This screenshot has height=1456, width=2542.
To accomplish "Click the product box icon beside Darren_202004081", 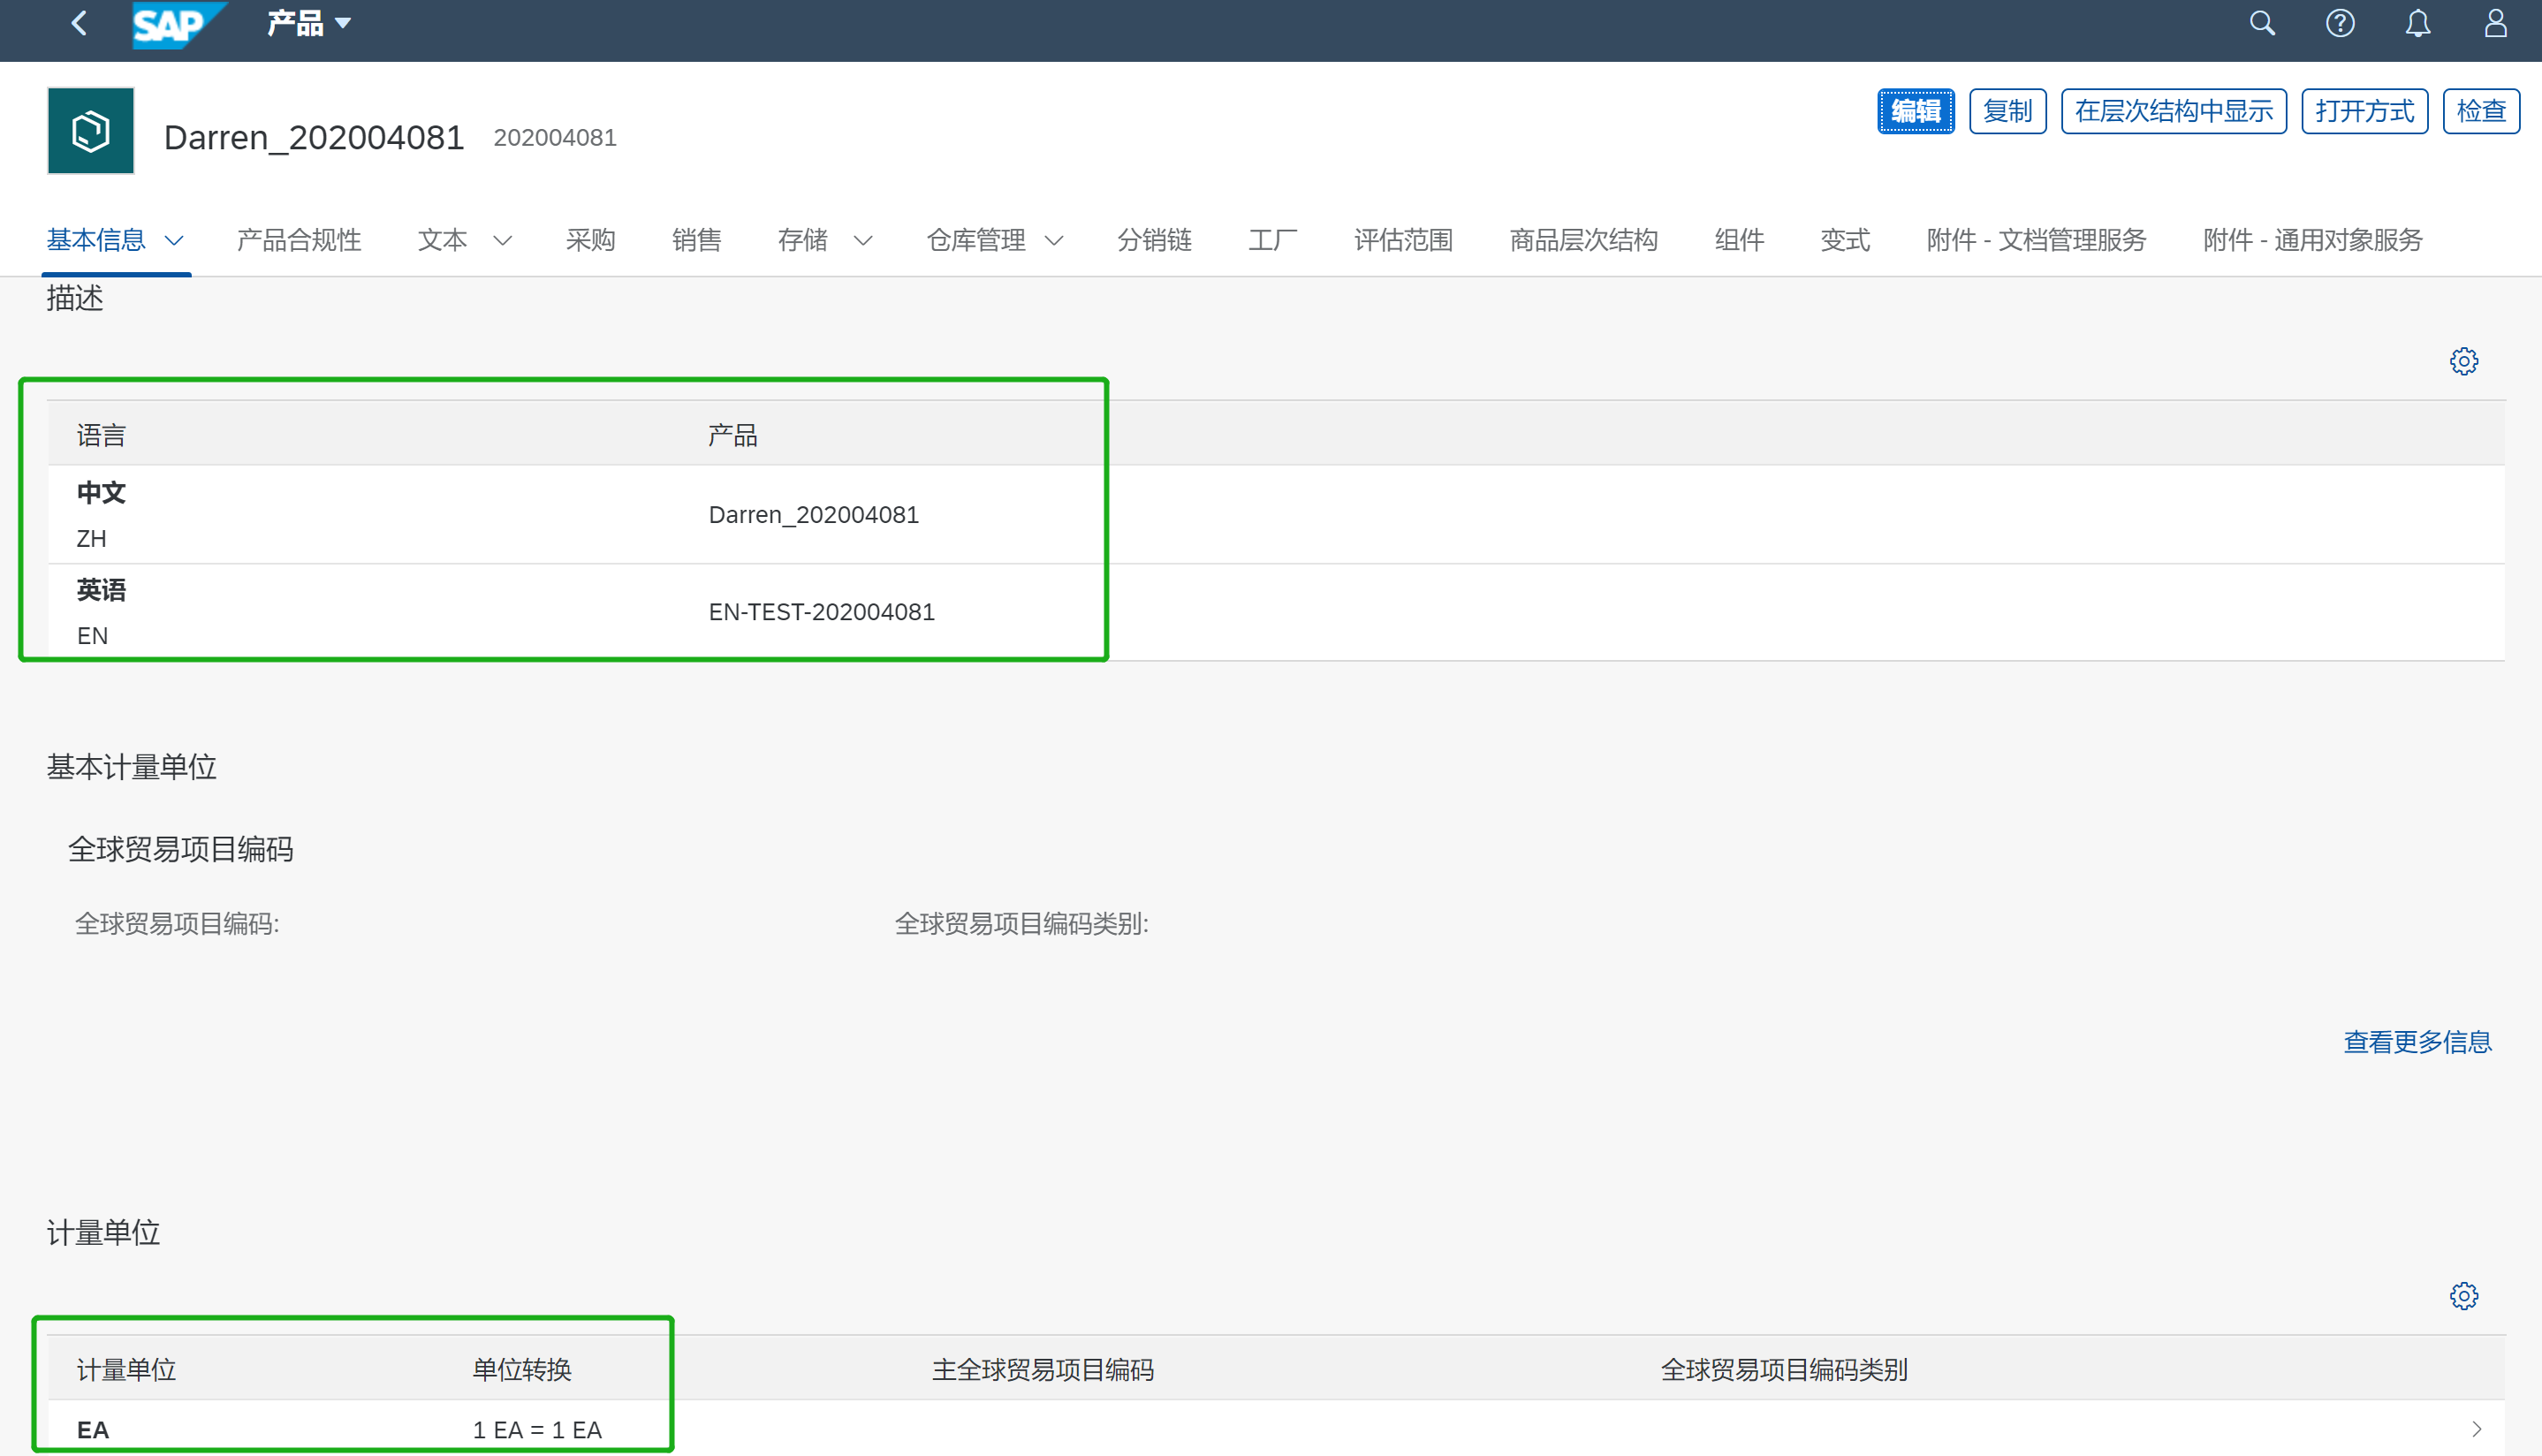I will click(x=90, y=130).
